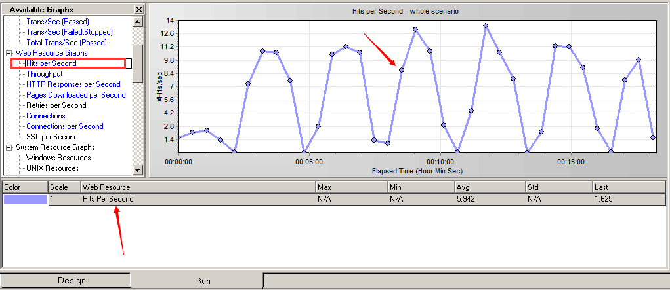The image size is (670, 290).
Task: Sort by the Min column header
Action: pyautogui.click(x=421, y=187)
